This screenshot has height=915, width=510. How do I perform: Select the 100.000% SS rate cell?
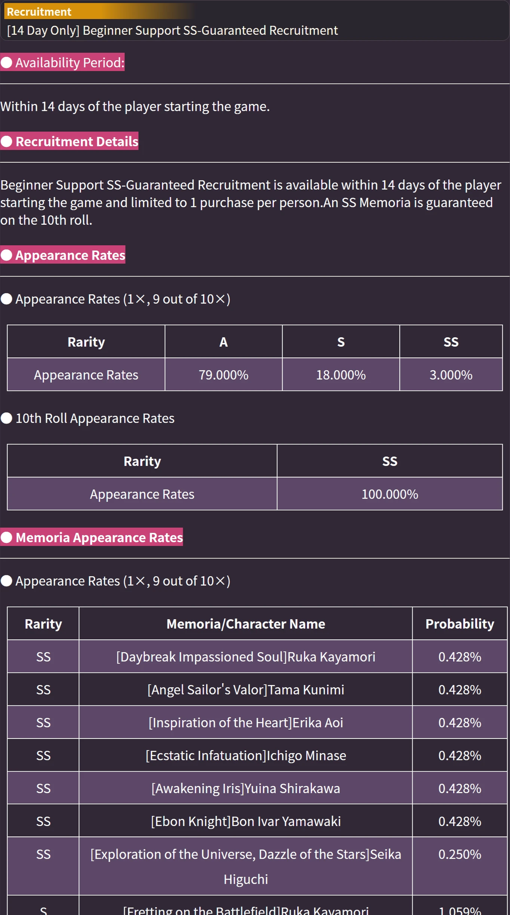click(390, 494)
